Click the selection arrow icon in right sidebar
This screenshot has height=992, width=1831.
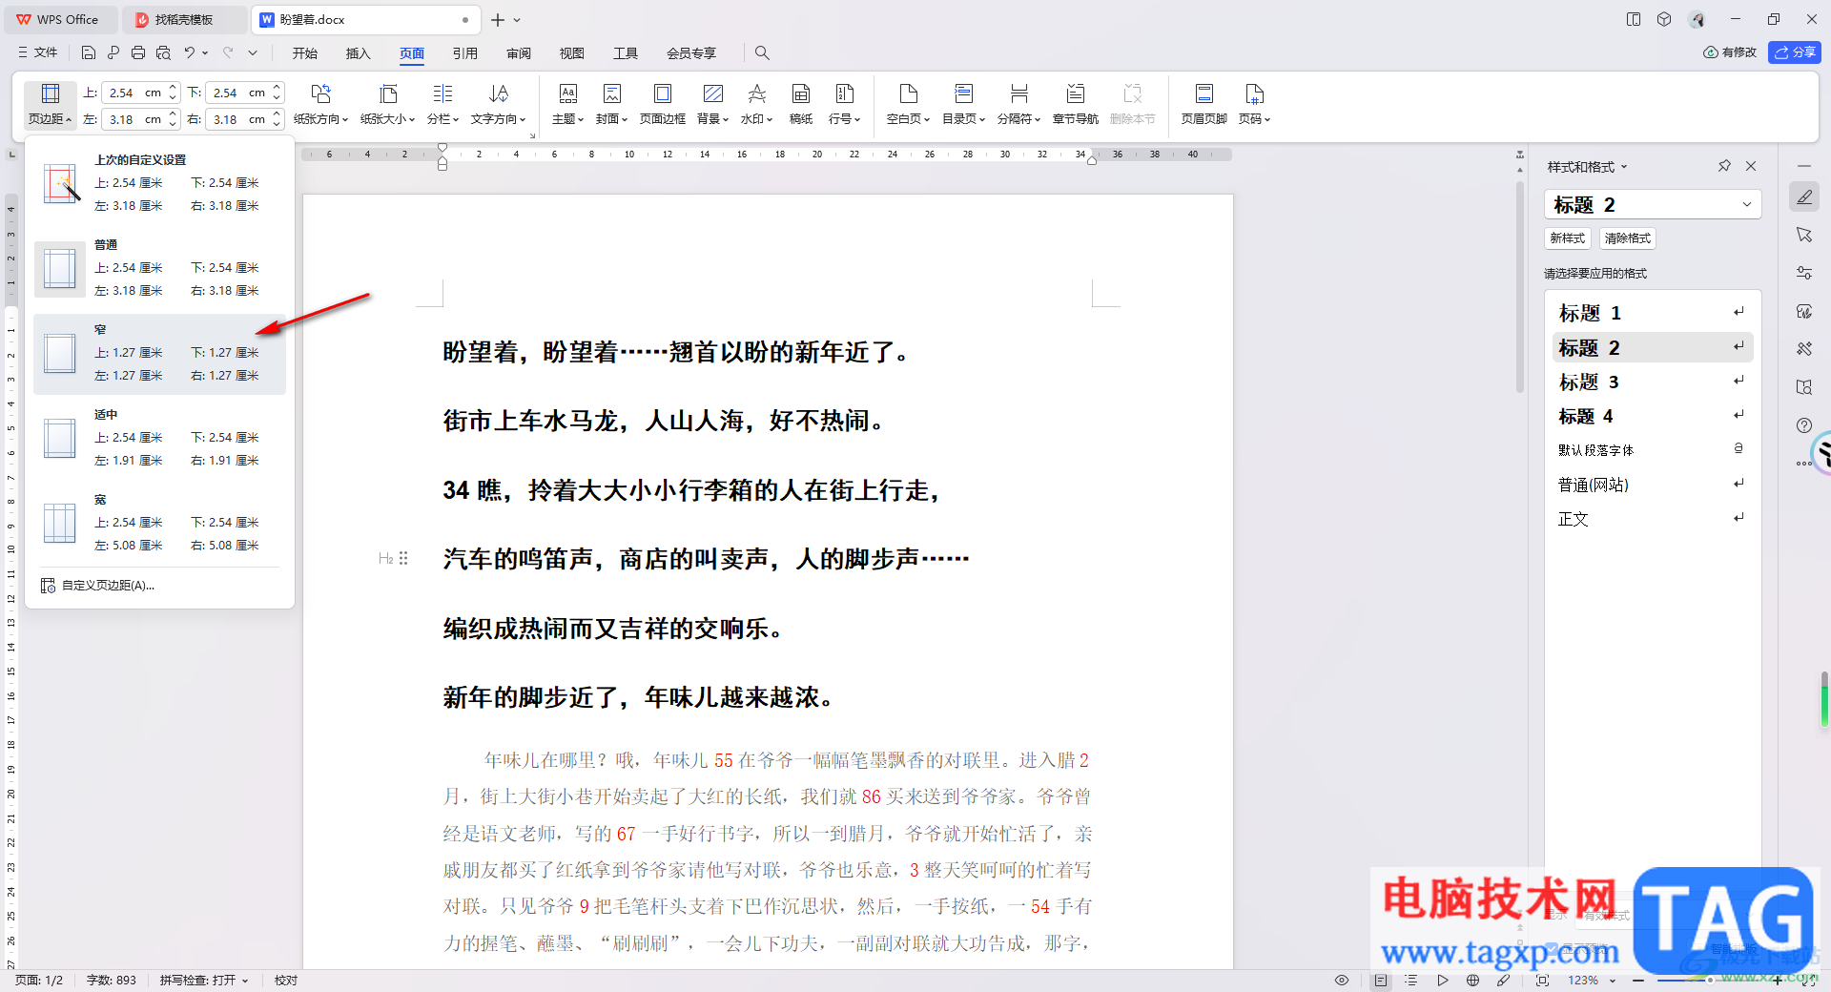tap(1804, 235)
